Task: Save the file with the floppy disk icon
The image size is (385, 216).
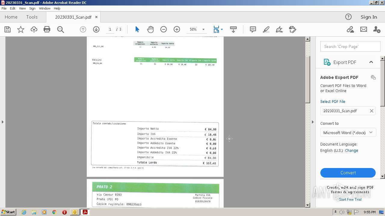Action: coord(8,29)
